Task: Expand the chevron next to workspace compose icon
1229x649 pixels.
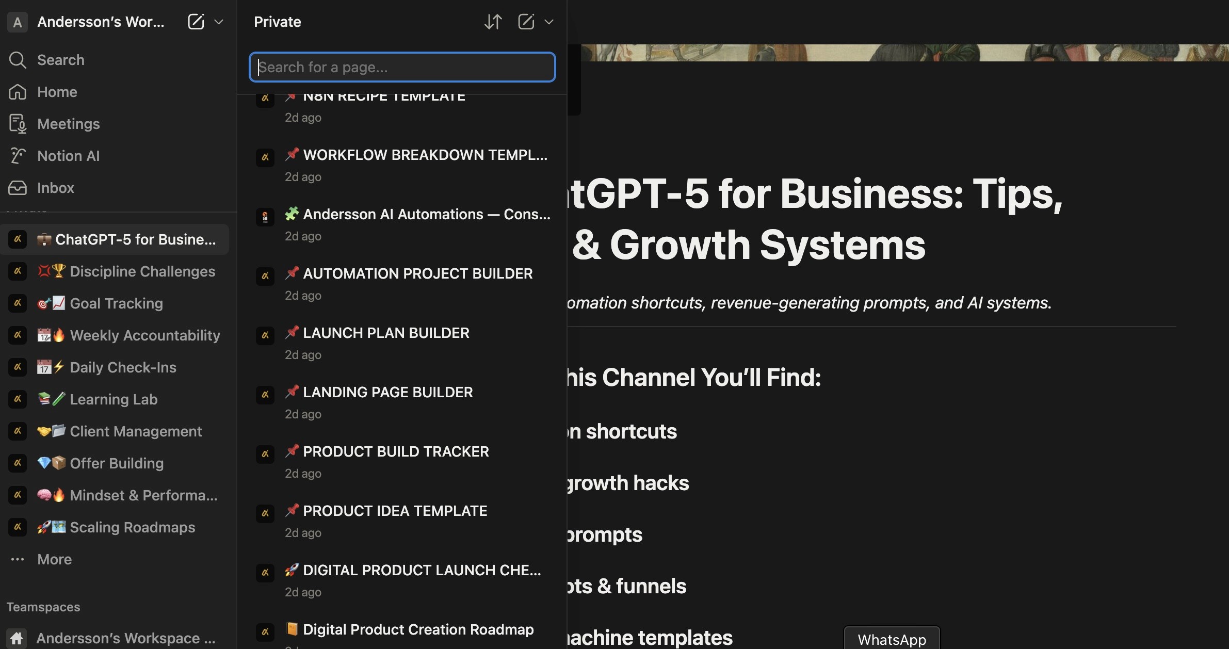Action: tap(219, 22)
